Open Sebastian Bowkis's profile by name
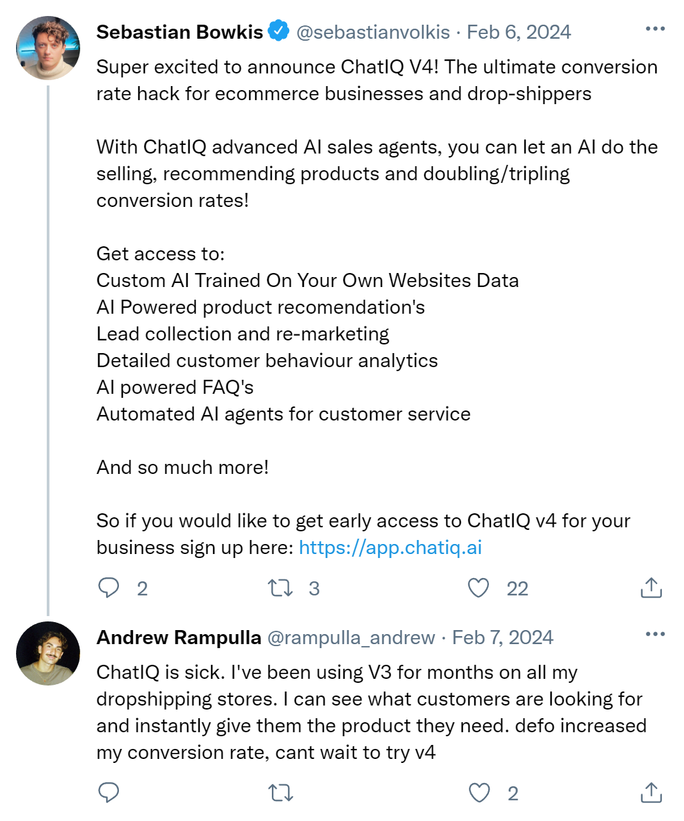The image size is (684, 821). 180,32
